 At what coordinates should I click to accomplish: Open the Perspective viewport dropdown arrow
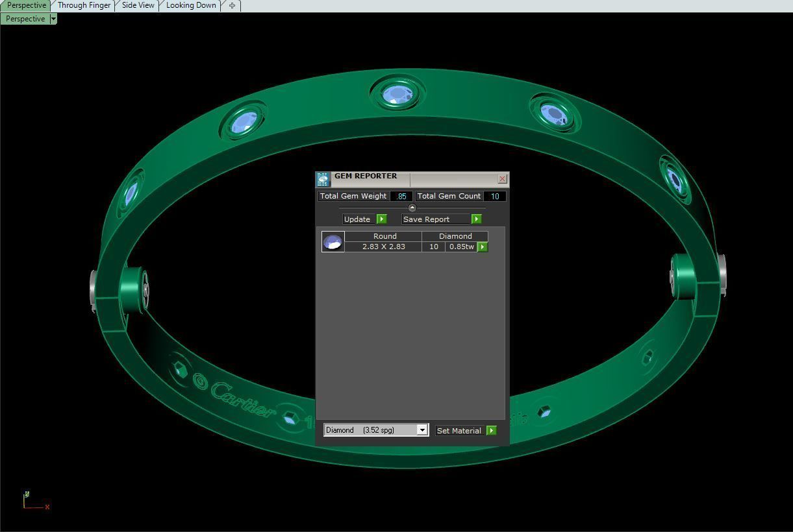[x=53, y=19]
